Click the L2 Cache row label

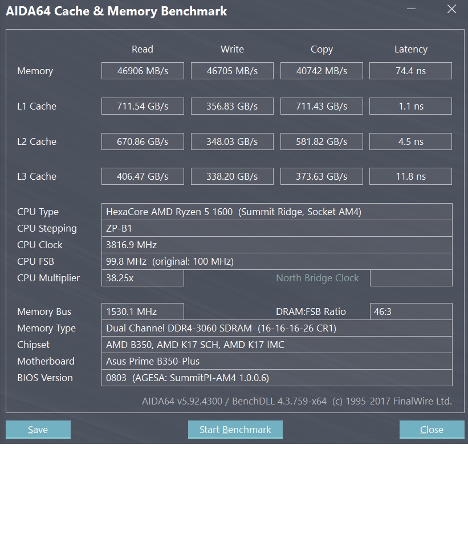tap(36, 141)
